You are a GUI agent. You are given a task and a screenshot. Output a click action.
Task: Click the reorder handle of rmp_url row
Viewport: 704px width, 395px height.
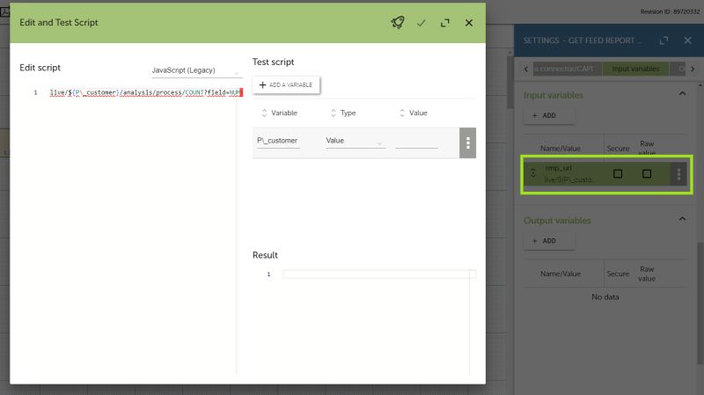pyautogui.click(x=533, y=173)
